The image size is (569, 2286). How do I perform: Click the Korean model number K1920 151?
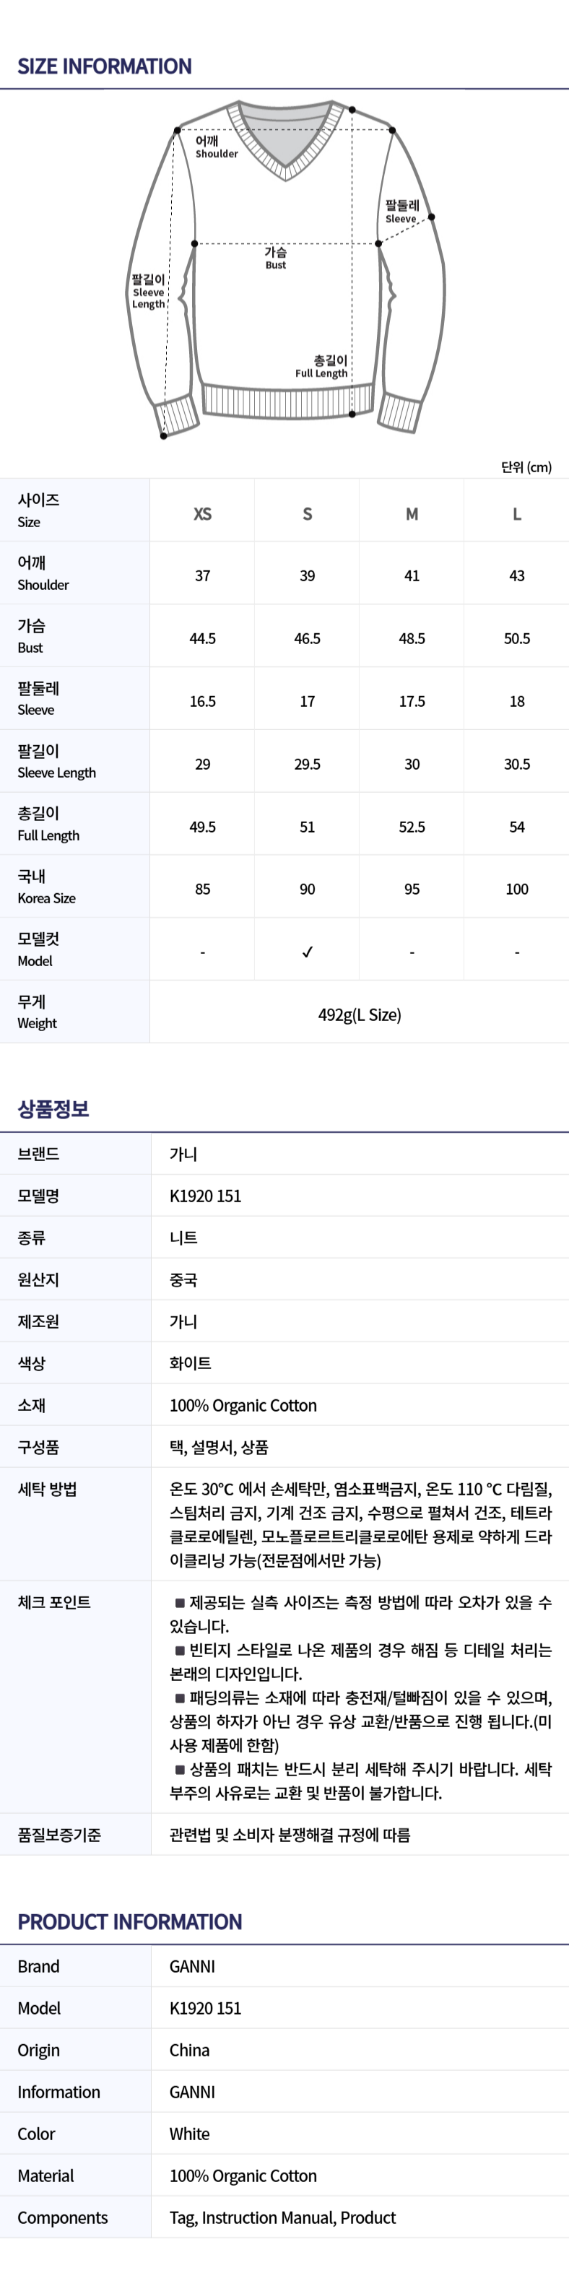[205, 1196]
